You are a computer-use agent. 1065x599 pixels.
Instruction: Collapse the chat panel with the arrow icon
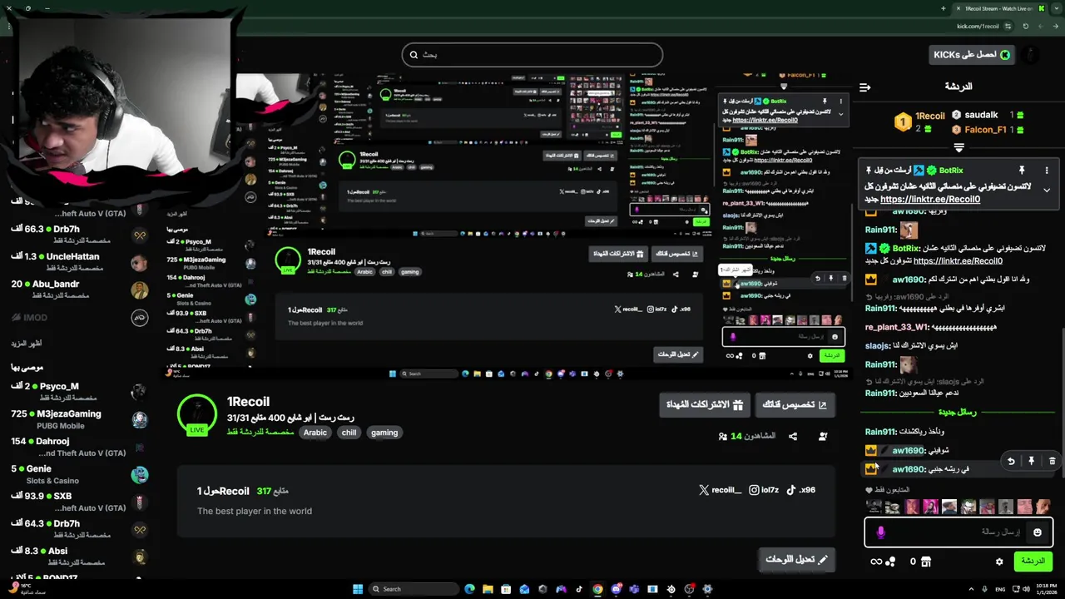[864, 87]
